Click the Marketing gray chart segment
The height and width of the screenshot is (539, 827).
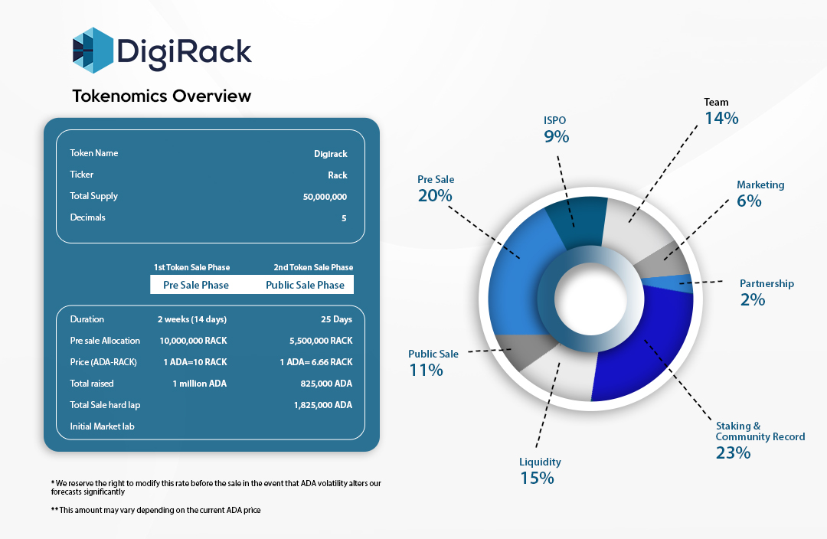click(665, 261)
